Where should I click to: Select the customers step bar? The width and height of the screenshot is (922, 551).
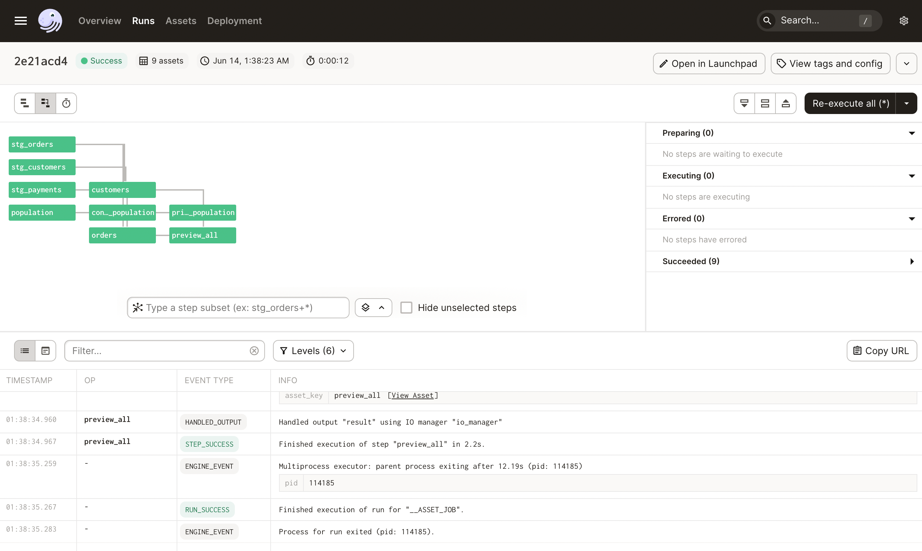[122, 190]
